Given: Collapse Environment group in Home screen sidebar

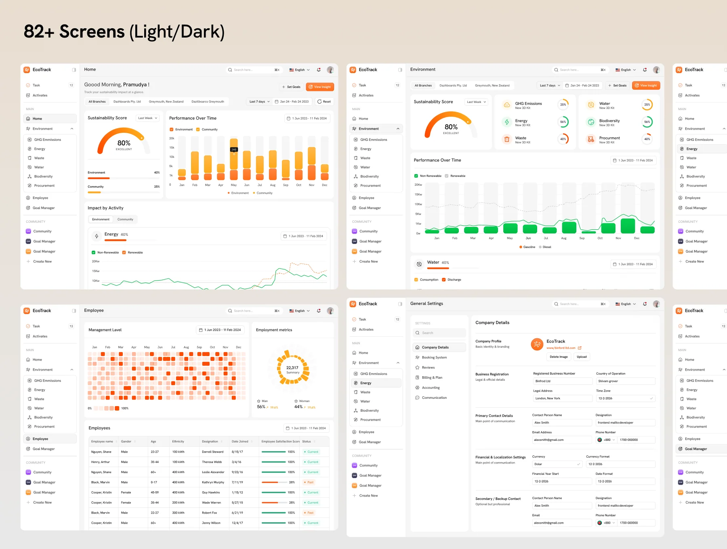Looking at the screenshot, I should click(72, 129).
